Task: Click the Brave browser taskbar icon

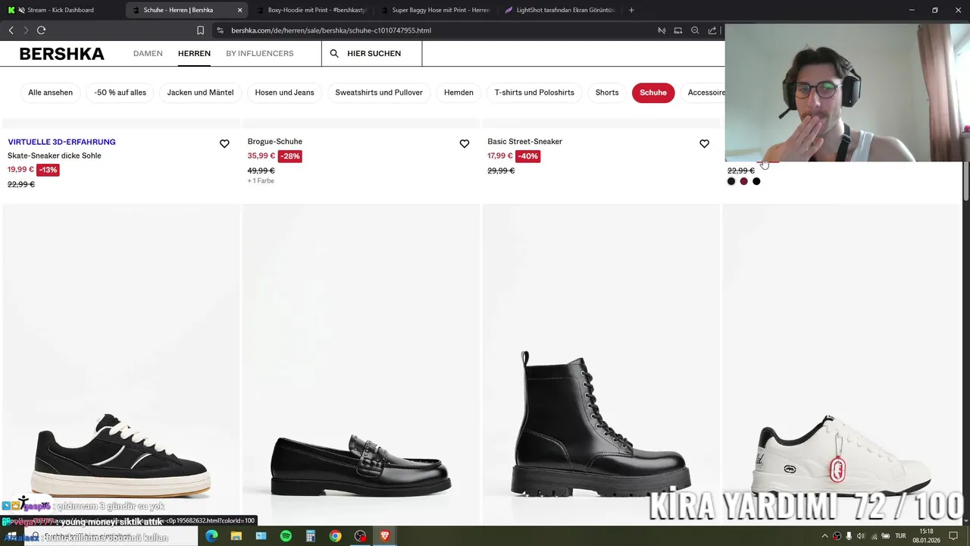Action: coord(385,535)
